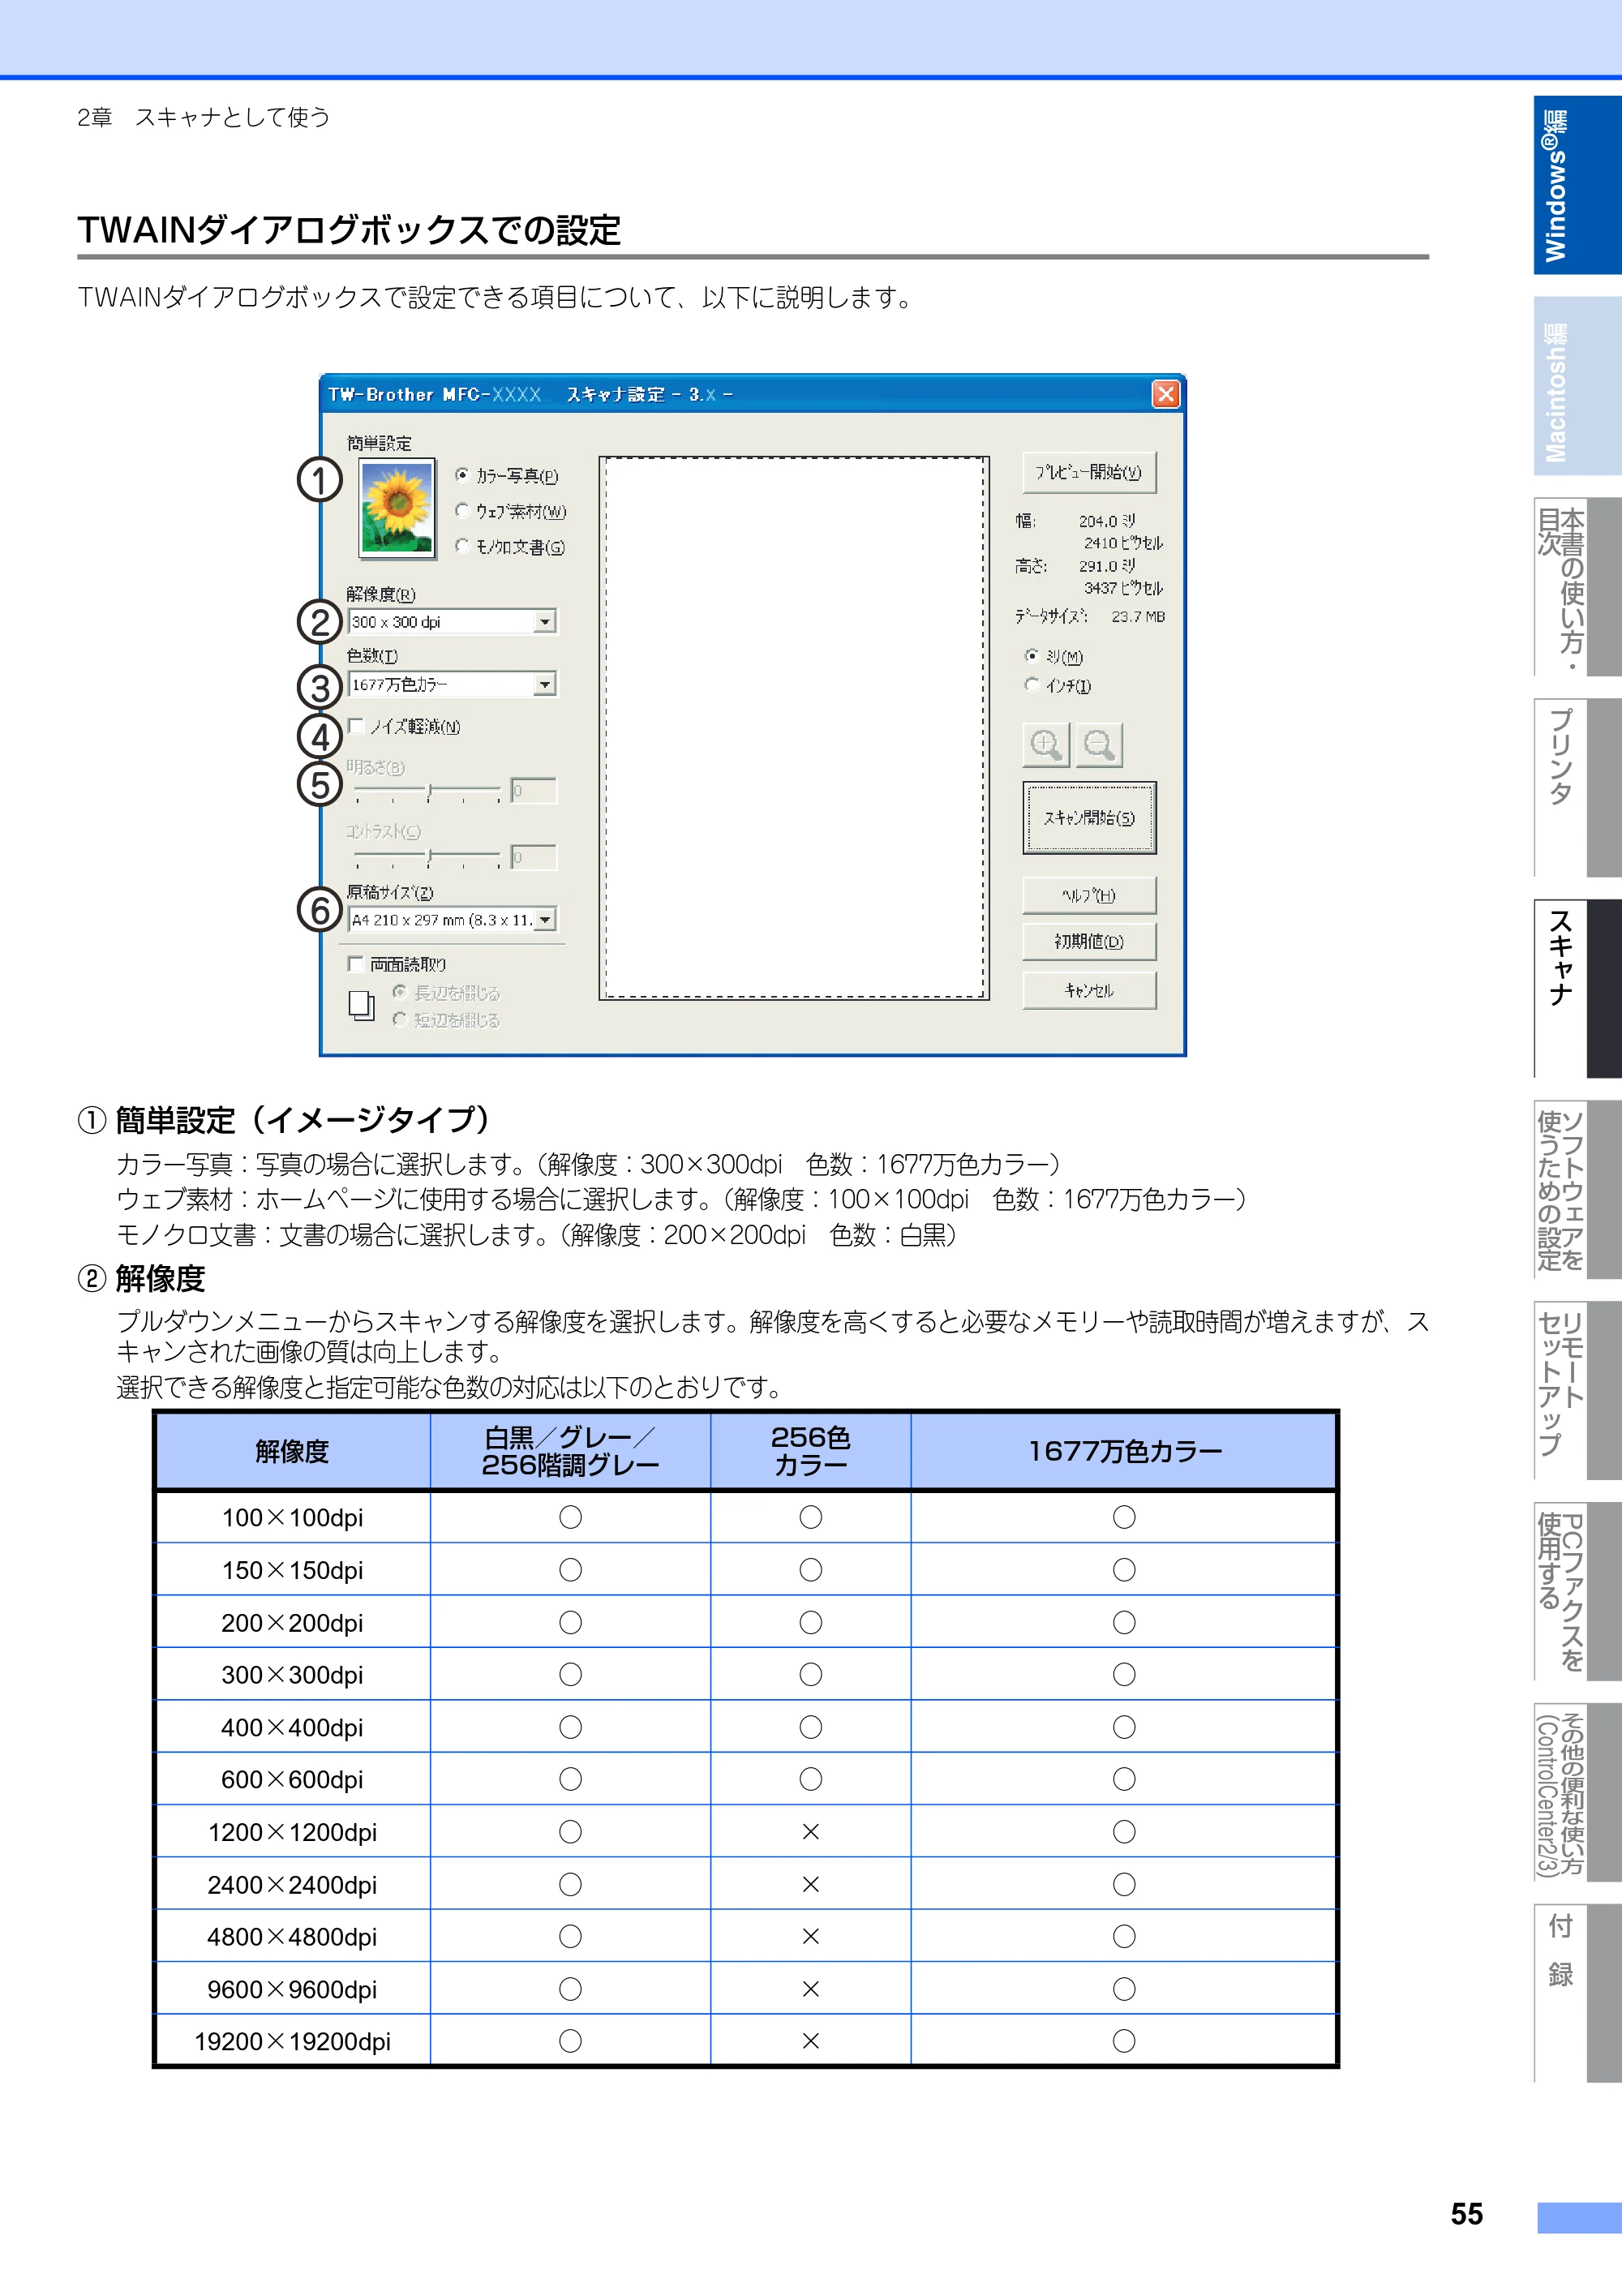Open the 色数 1677万色カラー dropdown
The width and height of the screenshot is (1622, 2296).
click(451, 685)
